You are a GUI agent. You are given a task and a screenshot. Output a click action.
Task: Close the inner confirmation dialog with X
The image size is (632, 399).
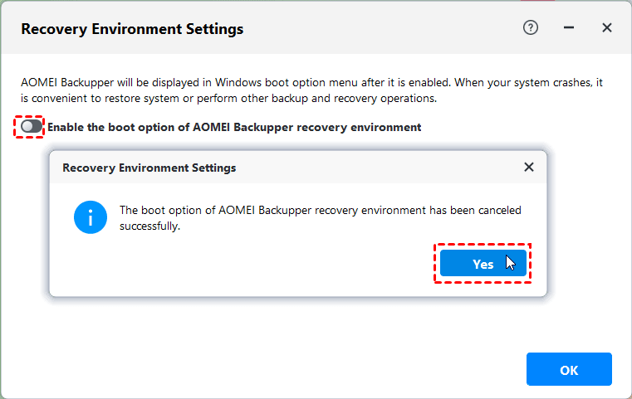(x=529, y=167)
